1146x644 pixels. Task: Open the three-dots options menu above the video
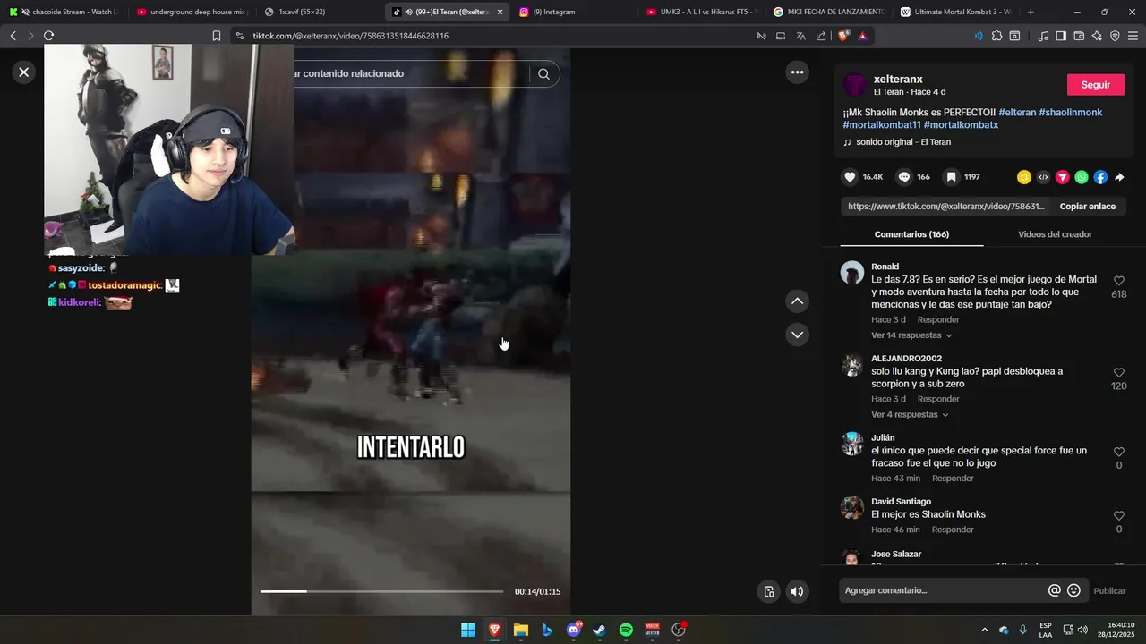(x=797, y=72)
